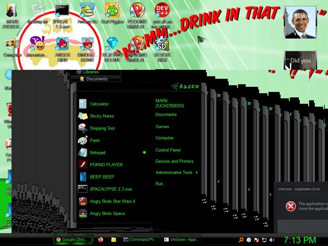Open Computer from the start menu right column
This screenshot has width=328, height=246.
[165, 138]
